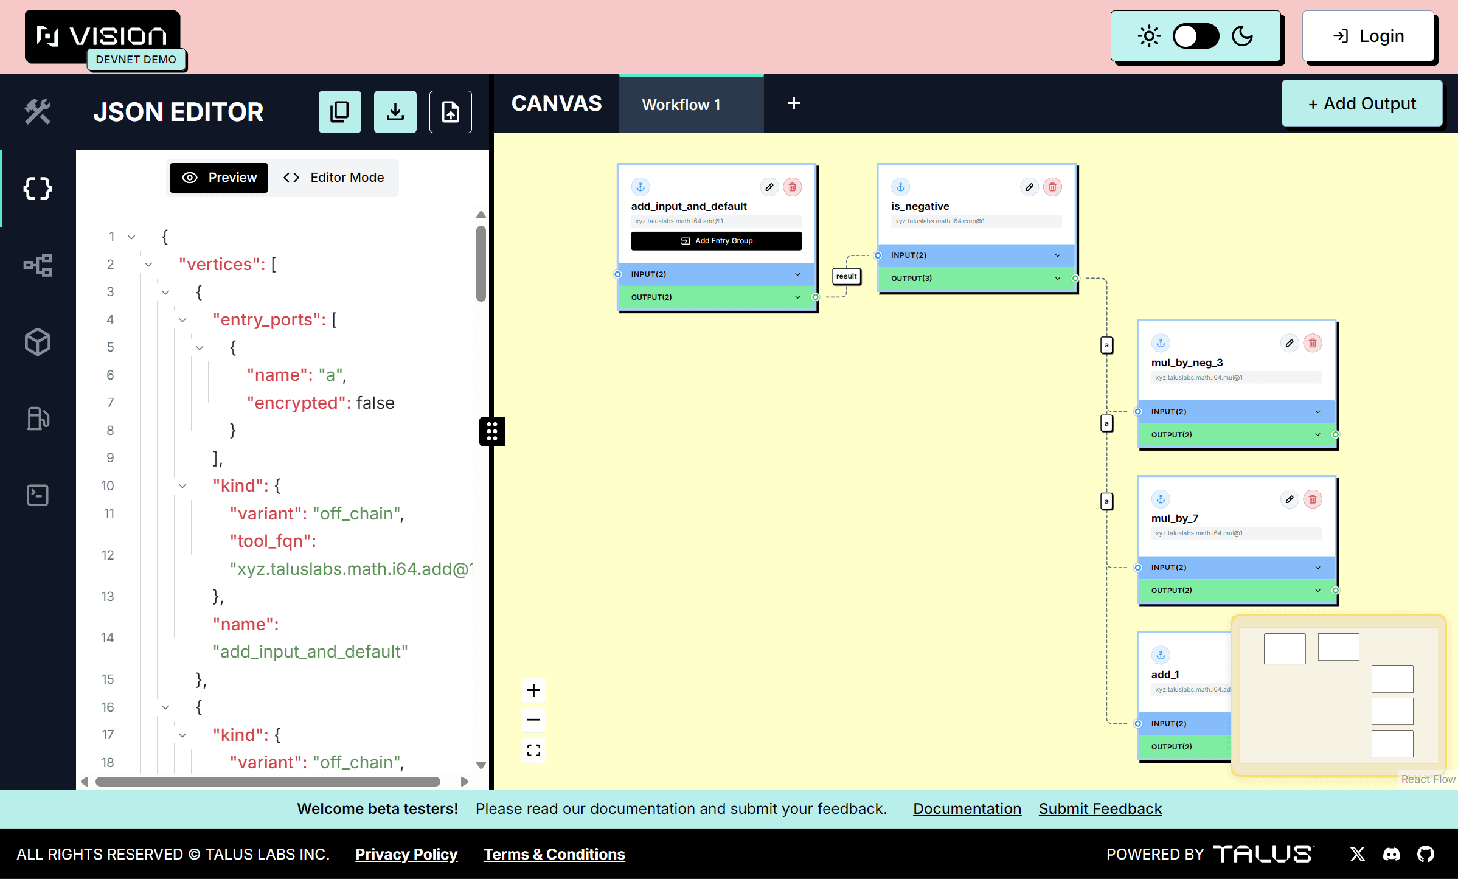Fit the canvas view to screen
The height and width of the screenshot is (879, 1458).
533,750
